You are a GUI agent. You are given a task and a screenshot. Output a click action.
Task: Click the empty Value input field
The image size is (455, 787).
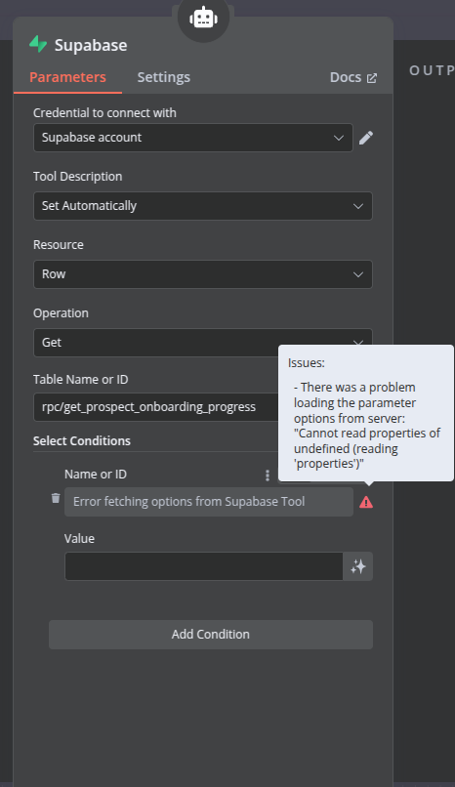(x=204, y=566)
